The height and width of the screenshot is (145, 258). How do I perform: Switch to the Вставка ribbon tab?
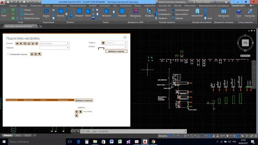point(92,6)
